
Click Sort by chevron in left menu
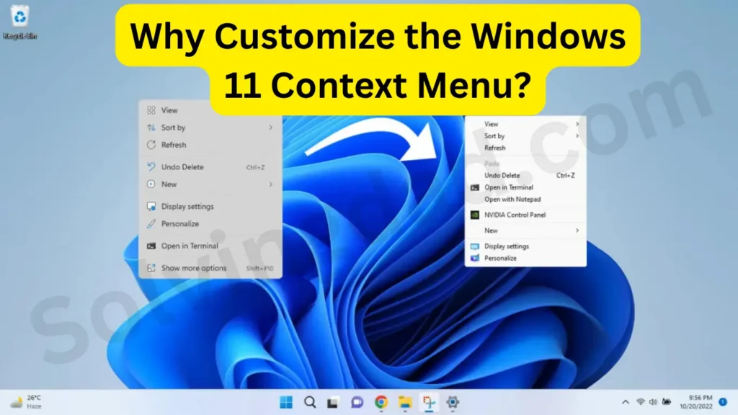coord(271,128)
